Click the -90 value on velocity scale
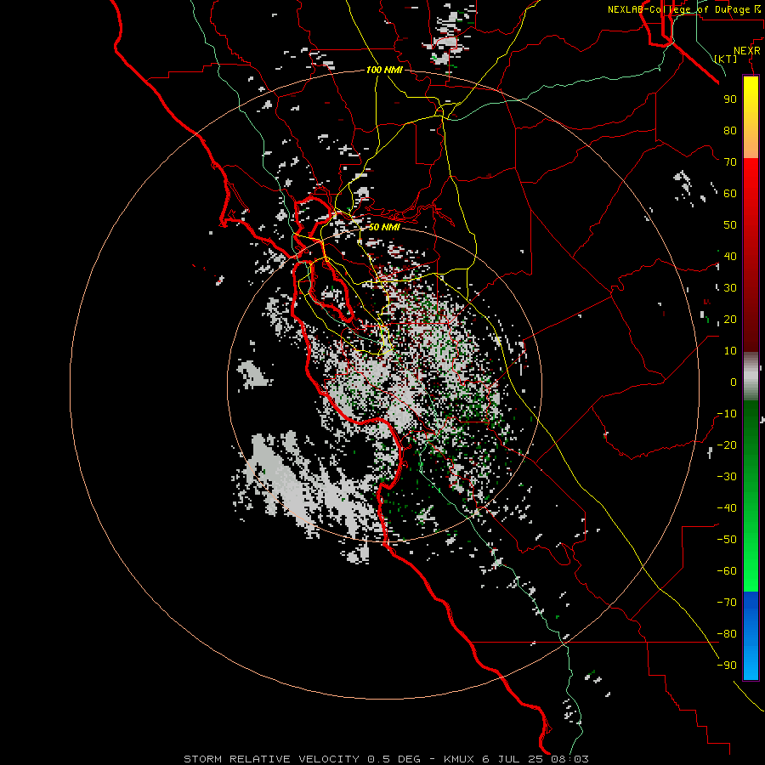This screenshot has width=765, height=765. pos(727,666)
